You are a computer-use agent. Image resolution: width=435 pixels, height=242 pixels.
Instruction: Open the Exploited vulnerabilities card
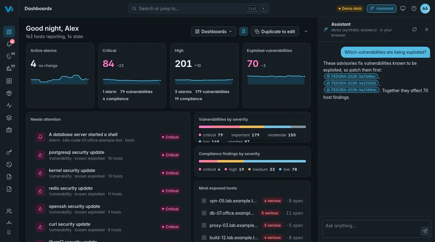coord(276,76)
